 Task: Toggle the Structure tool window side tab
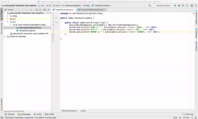point(2,28)
